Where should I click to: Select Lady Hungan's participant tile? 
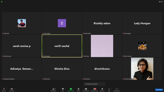tap(142, 23)
